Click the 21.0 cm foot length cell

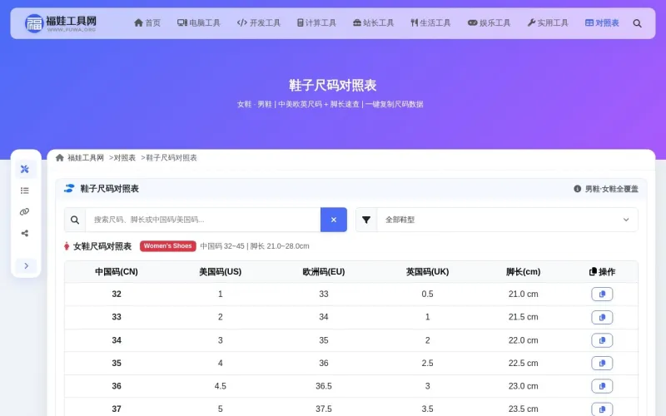pyautogui.click(x=524, y=295)
